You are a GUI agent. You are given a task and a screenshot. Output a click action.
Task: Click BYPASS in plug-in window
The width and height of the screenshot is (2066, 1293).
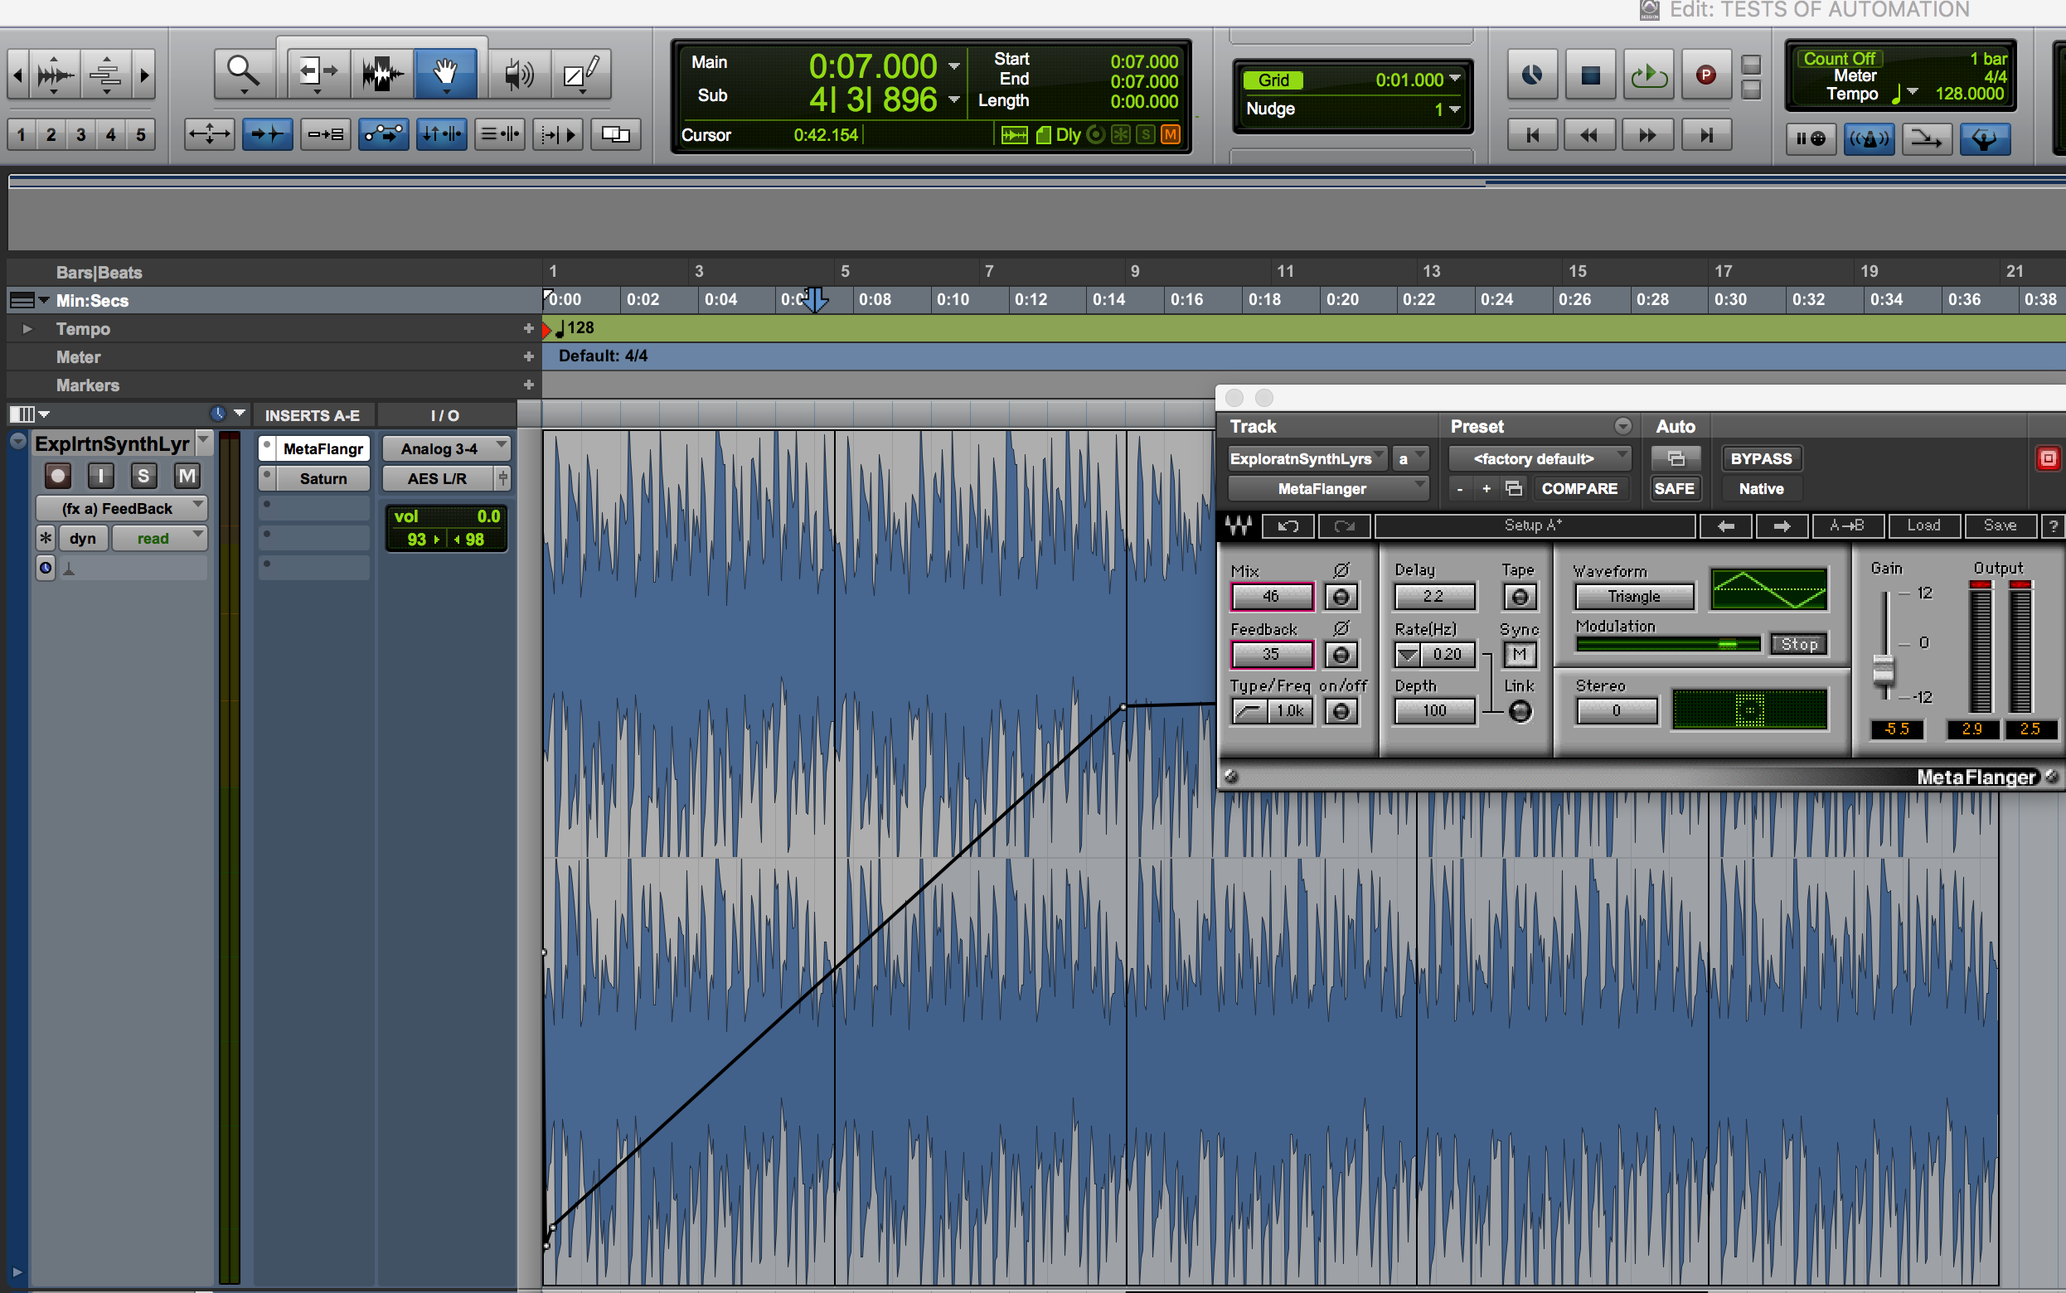click(x=1761, y=458)
